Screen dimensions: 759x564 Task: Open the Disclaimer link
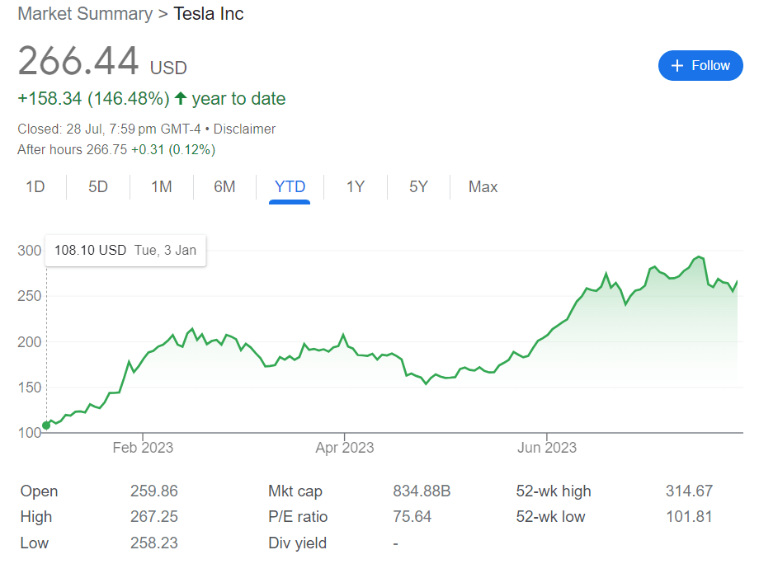click(244, 129)
